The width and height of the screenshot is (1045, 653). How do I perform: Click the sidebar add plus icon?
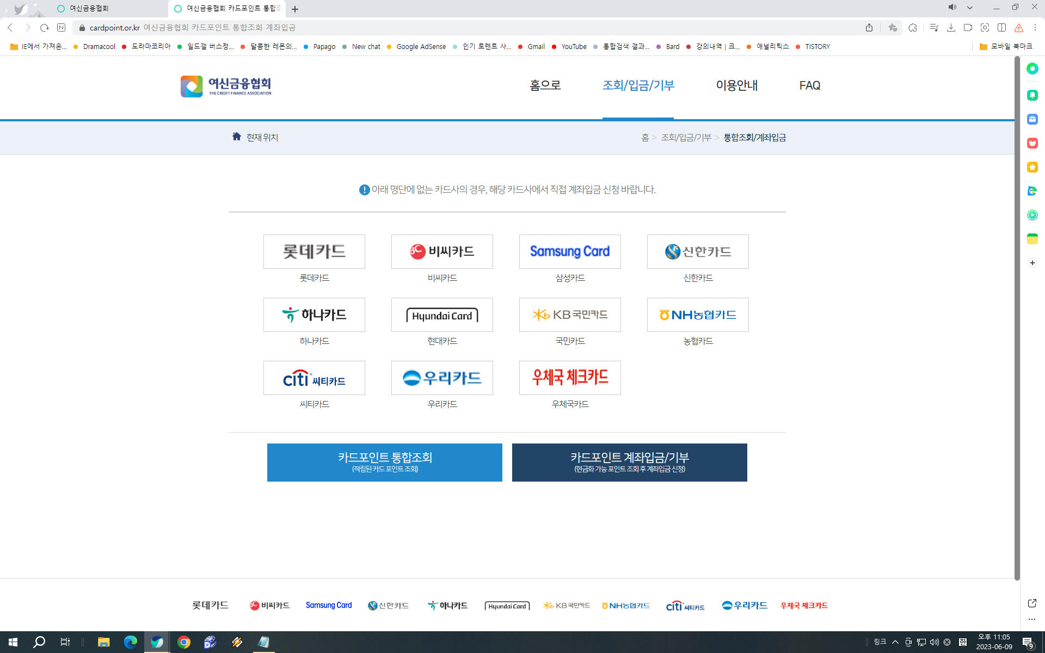coord(1032,263)
